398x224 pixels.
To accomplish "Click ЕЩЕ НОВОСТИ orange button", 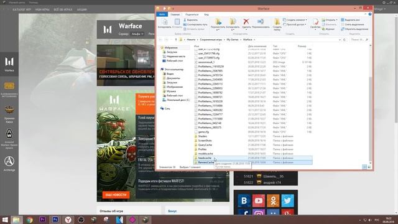I will tap(116, 195).
